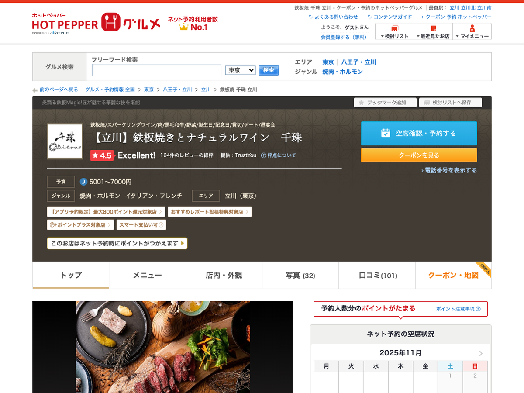Viewport: 524px width, 393px height.
Task: Click the ポイント注意事項 help link
Action: [458, 309]
